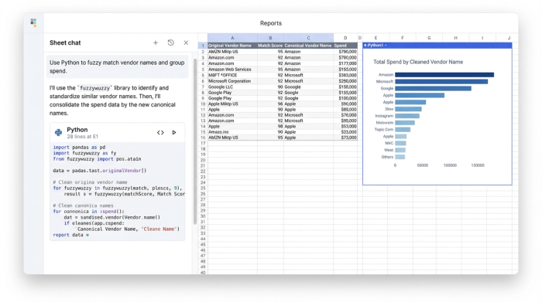Select row 1 header
The height and width of the screenshot is (302, 542).
point(203,46)
